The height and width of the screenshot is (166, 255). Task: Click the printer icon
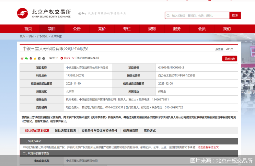(43, 58)
